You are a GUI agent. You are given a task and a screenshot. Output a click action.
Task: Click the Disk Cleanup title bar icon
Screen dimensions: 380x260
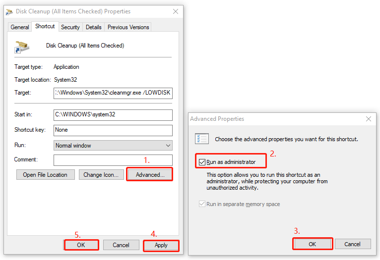point(9,11)
